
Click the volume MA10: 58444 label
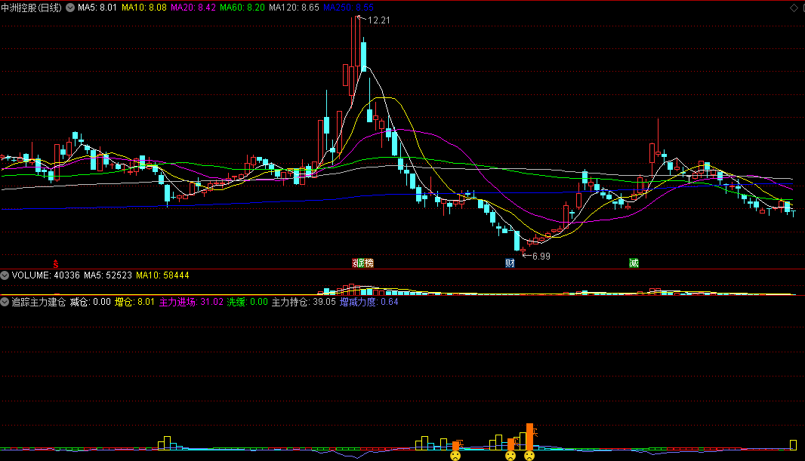pyautogui.click(x=162, y=275)
